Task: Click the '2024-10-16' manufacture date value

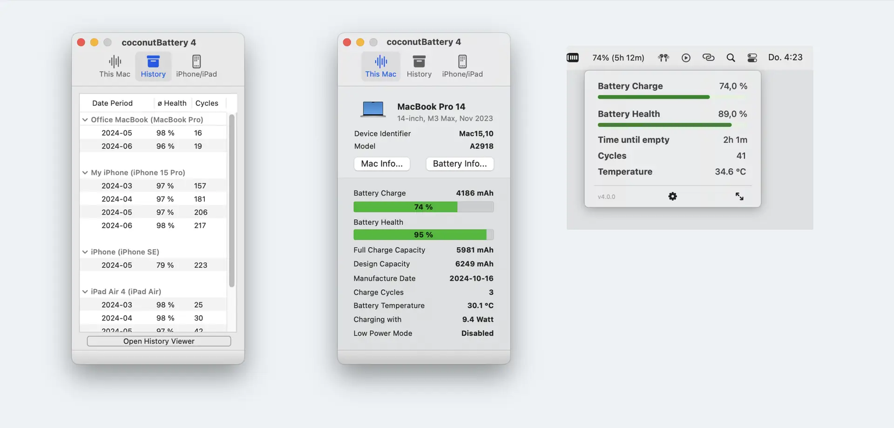Action: point(471,279)
